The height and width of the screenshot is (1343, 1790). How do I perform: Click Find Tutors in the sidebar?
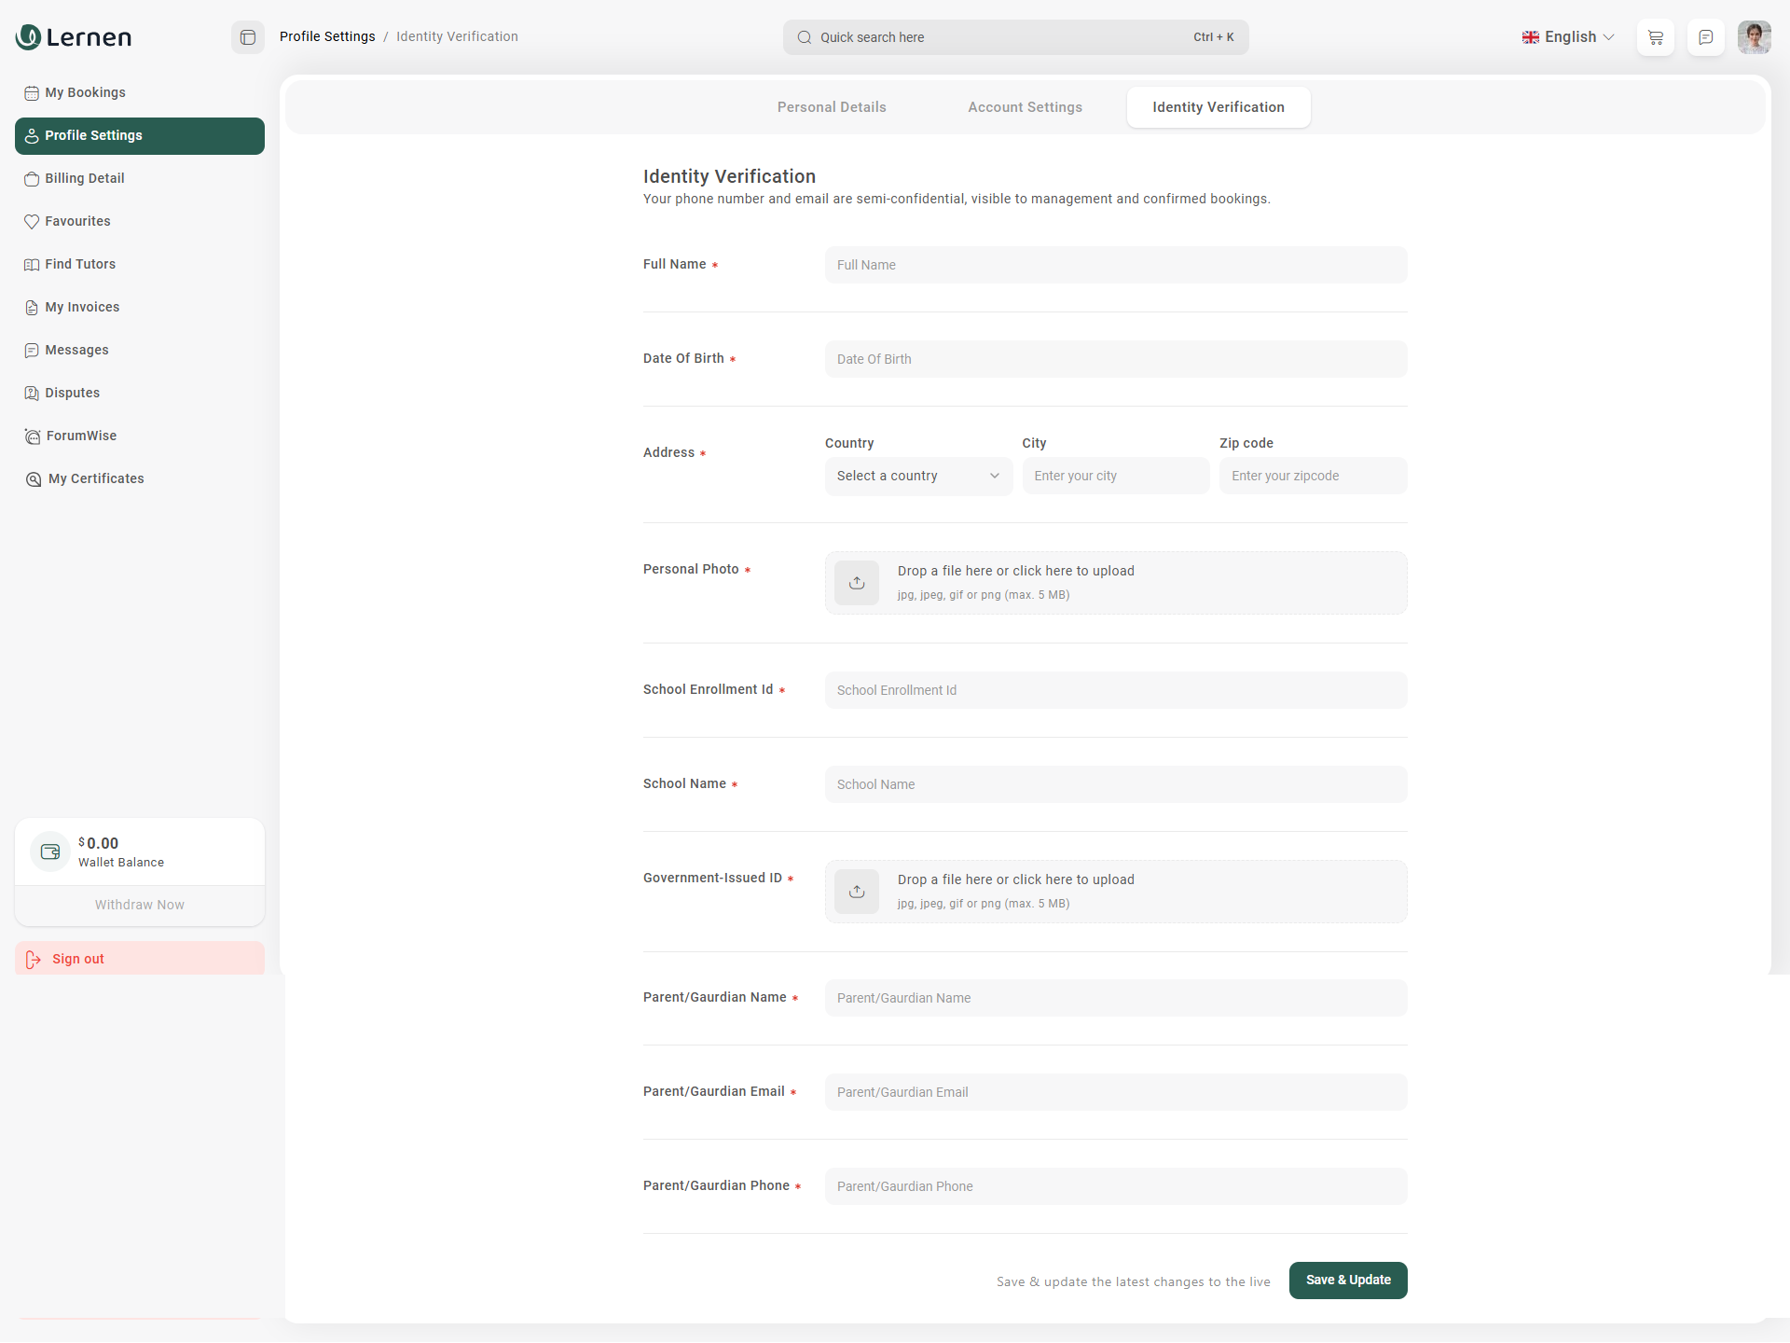tap(80, 264)
